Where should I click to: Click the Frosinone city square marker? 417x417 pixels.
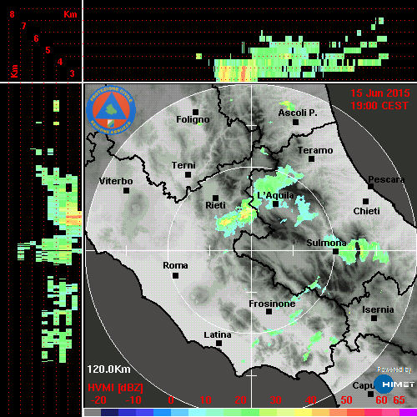coord(269,312)
